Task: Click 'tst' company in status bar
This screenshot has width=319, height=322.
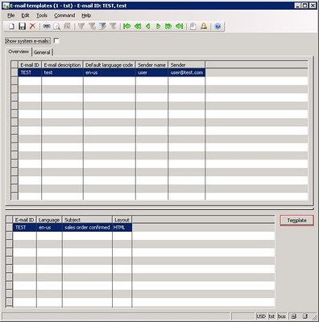Action: point(271,316)
